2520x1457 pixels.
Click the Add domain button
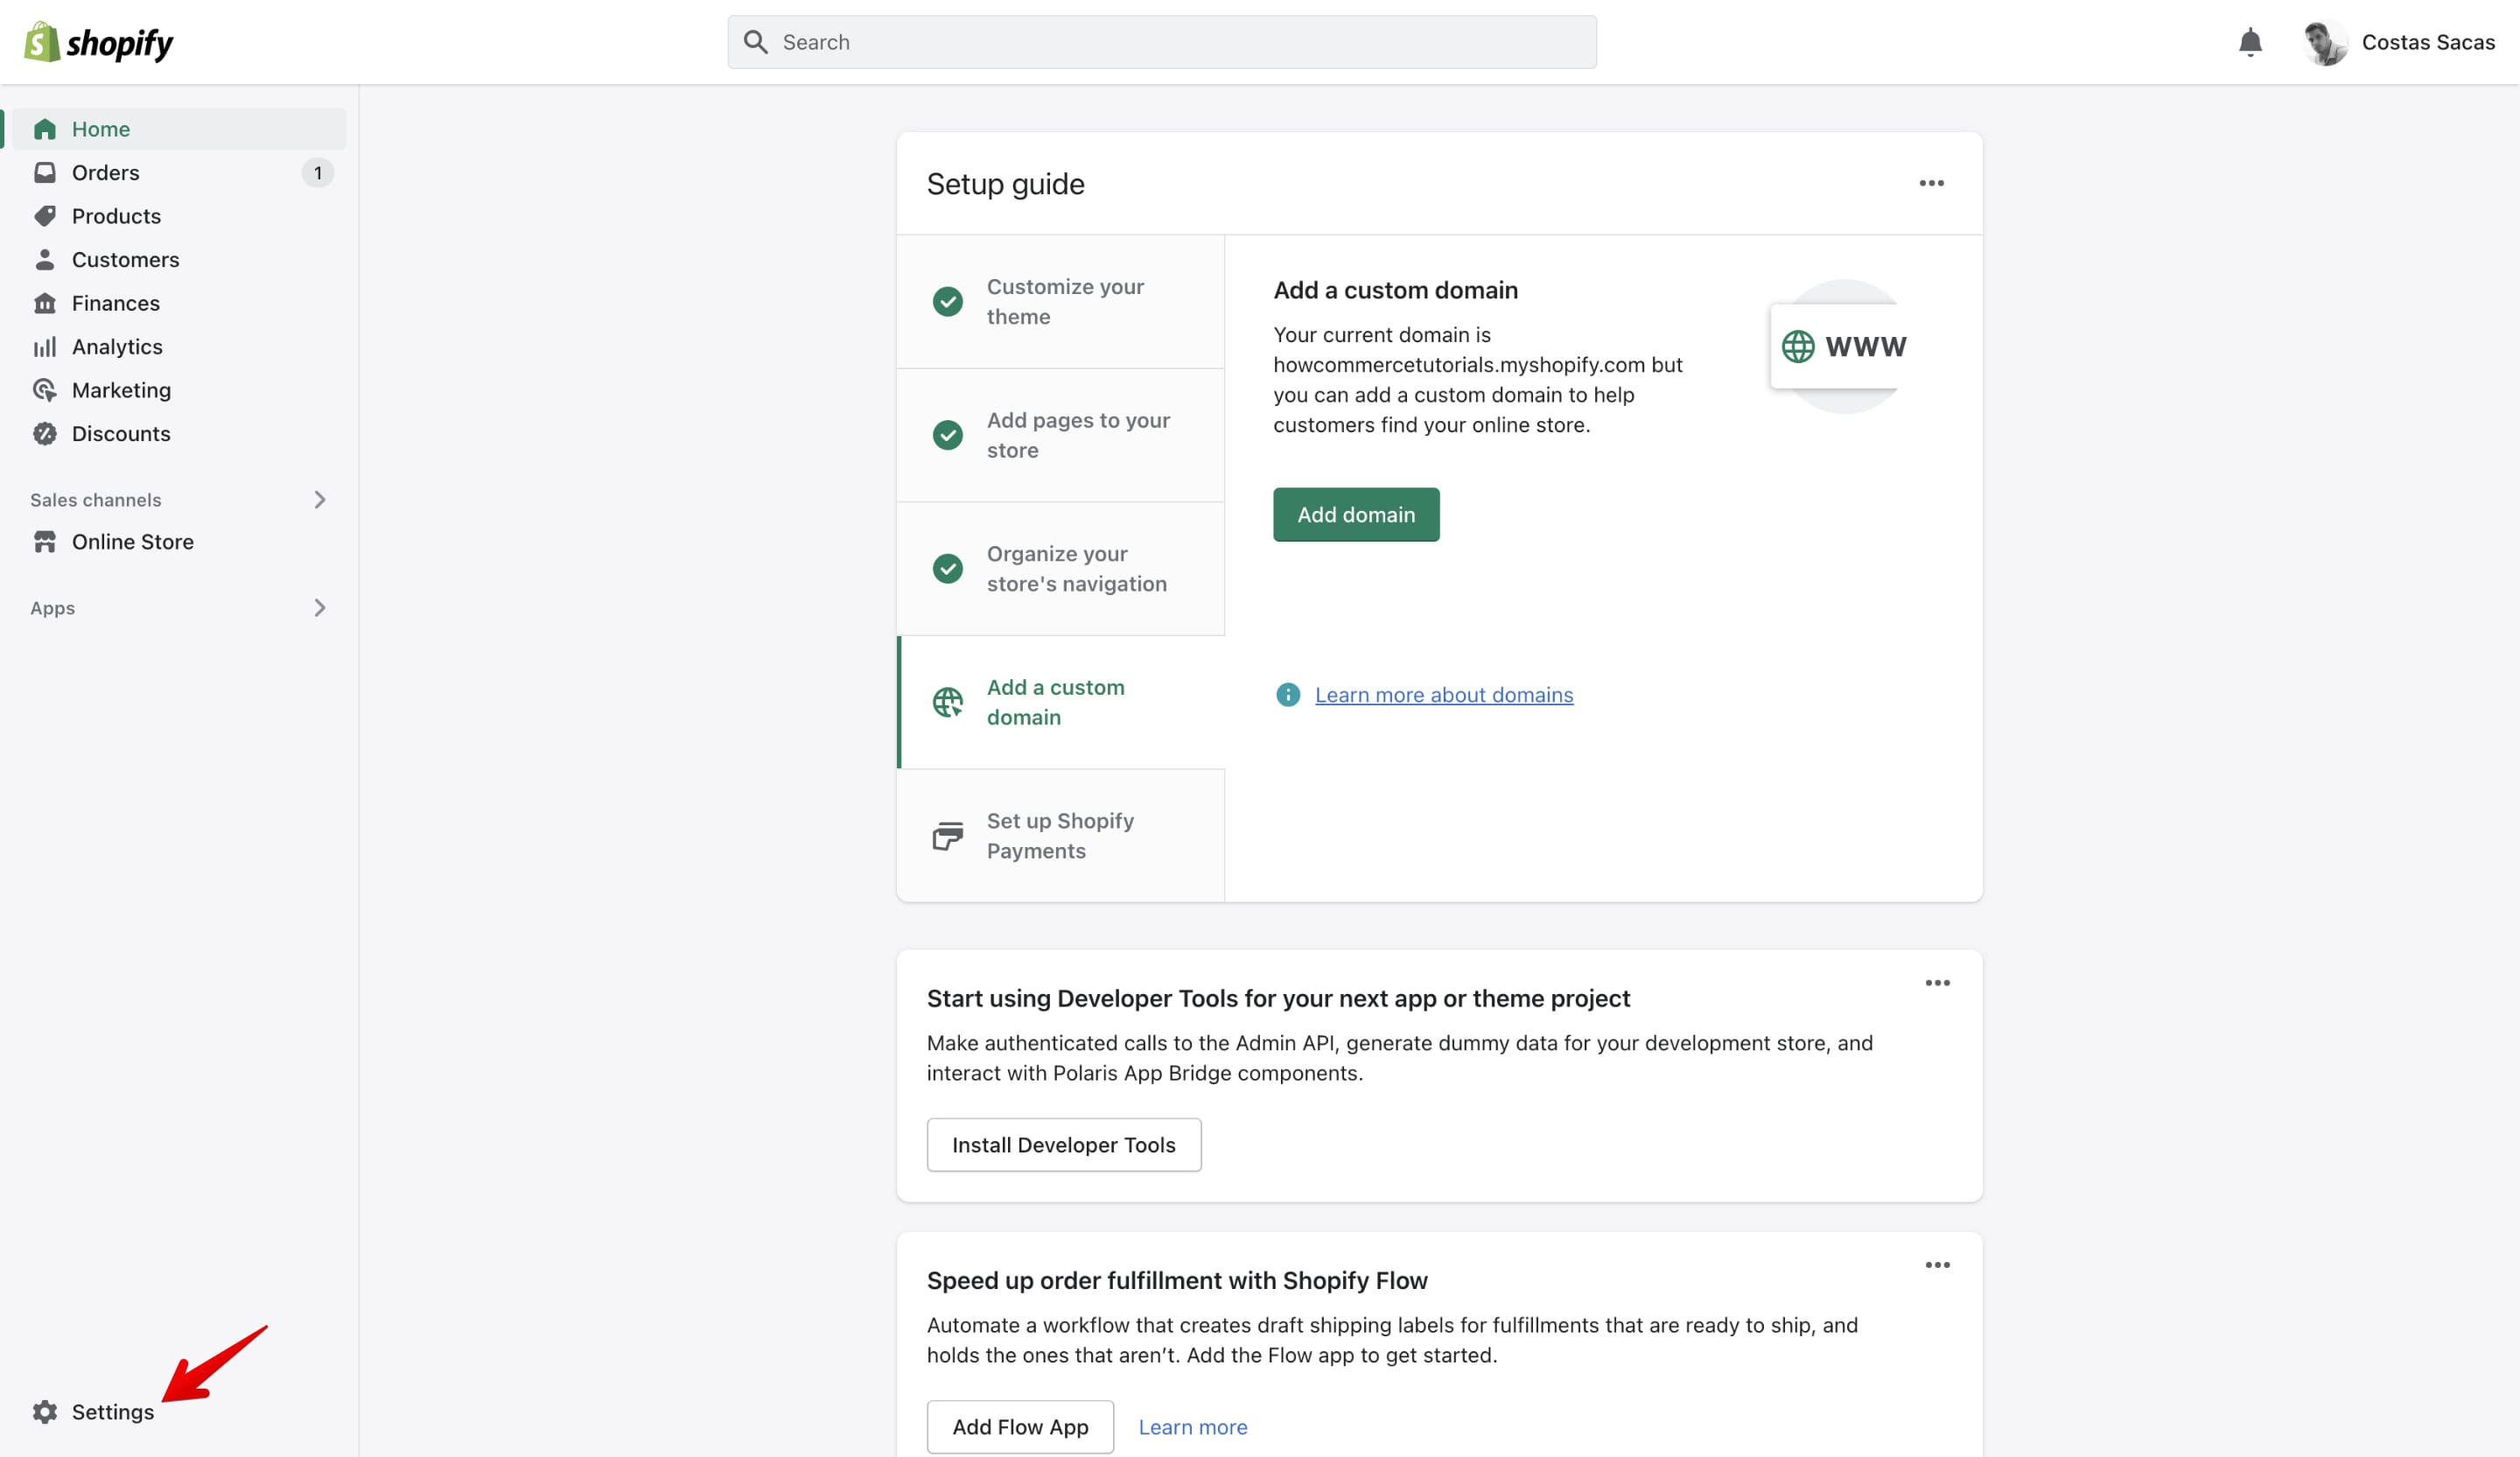1356,514
